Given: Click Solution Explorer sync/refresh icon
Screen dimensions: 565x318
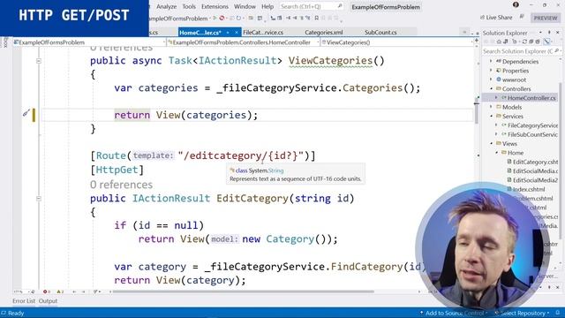Looking at the screenshot, I should (x=524, y=42).
